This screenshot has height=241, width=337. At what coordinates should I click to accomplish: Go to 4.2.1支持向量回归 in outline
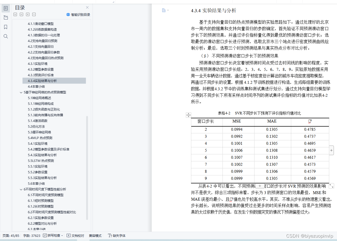point(41,47)
